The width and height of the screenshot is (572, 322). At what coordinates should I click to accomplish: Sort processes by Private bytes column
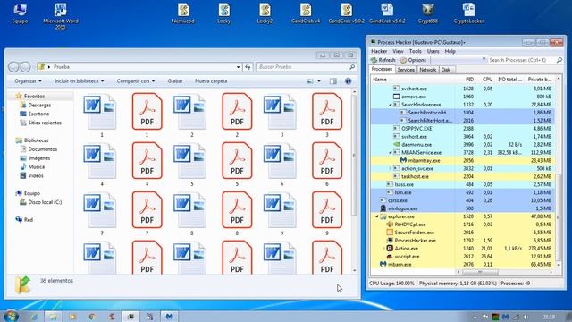coord(539,80)
